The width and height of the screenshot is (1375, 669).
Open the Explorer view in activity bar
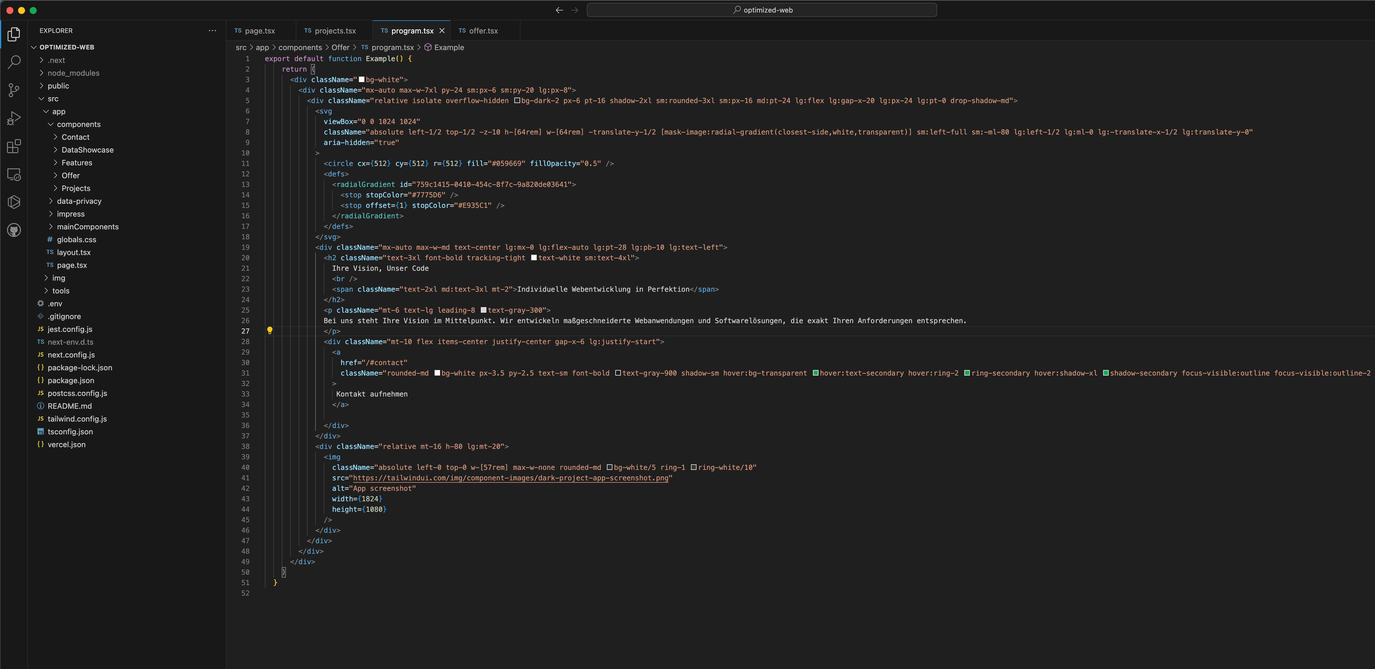coord(14,34)
